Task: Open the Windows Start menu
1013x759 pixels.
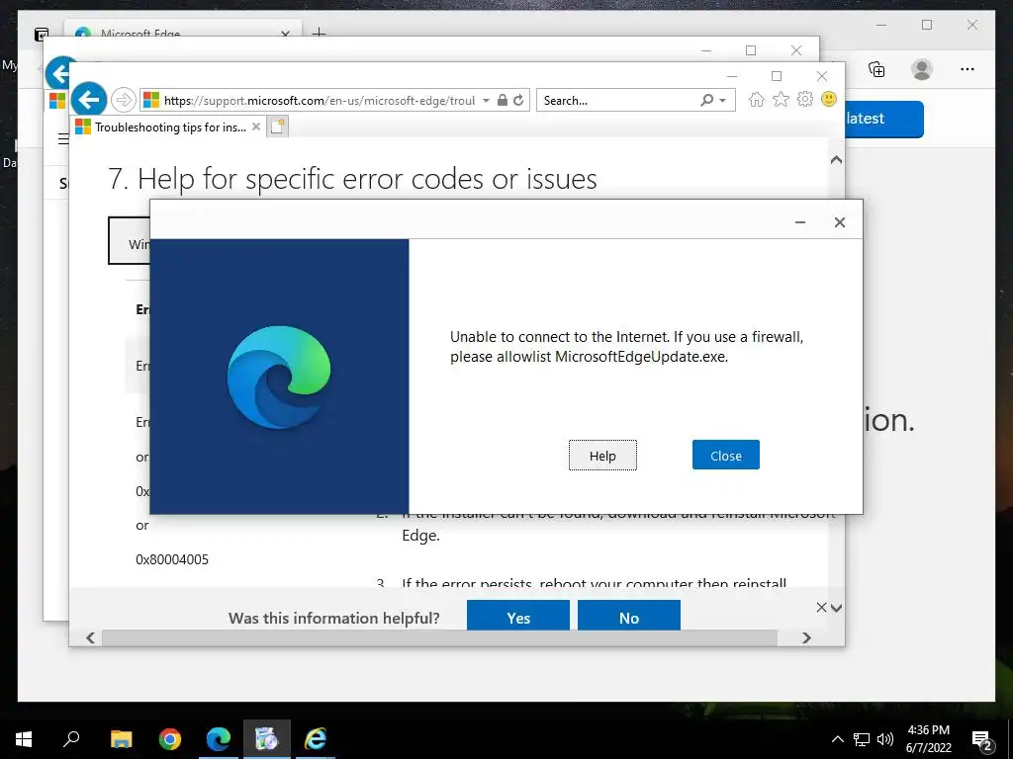Action: (24, 739)
